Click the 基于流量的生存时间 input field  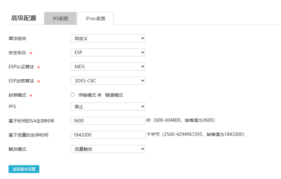click(108, 135)
